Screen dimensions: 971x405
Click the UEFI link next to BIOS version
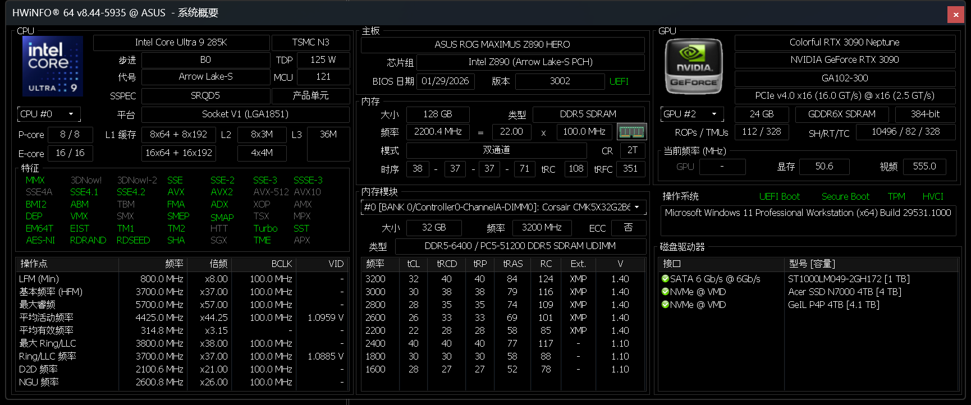[619, 82]
